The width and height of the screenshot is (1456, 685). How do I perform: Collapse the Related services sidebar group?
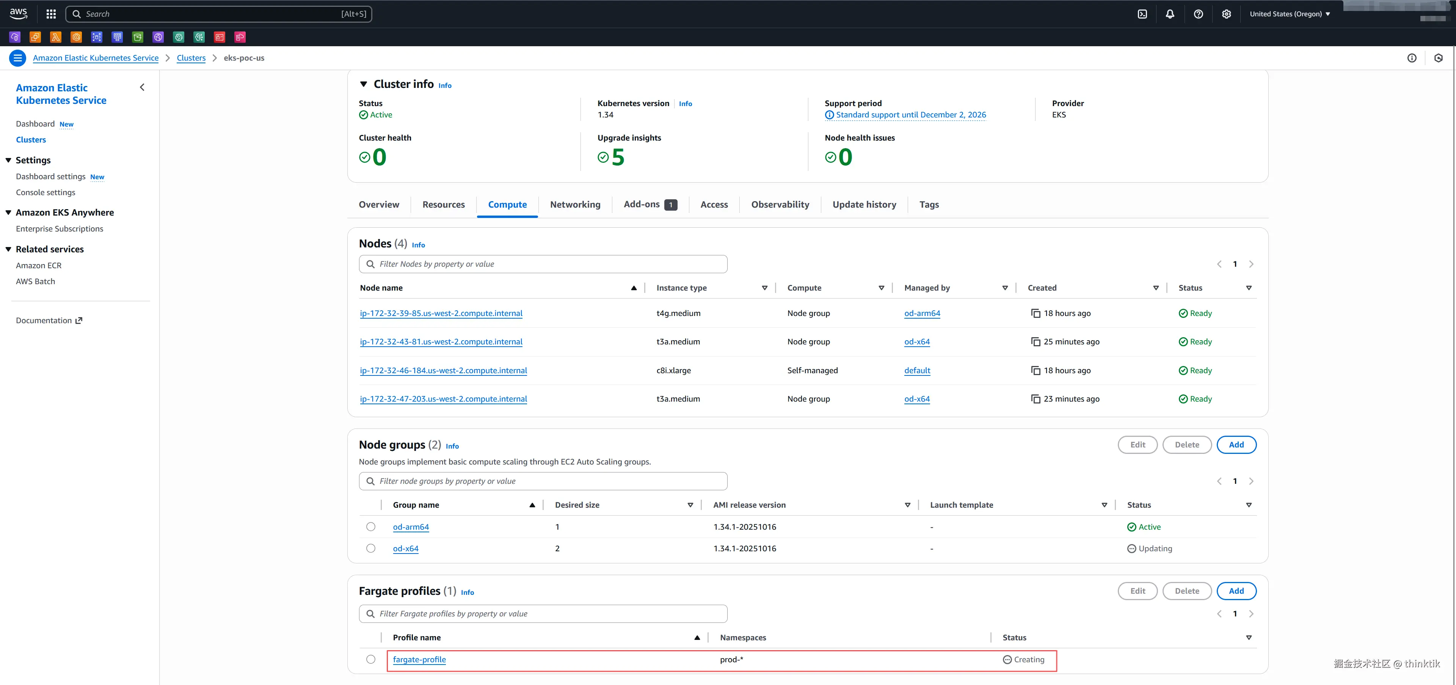(8, 249)
